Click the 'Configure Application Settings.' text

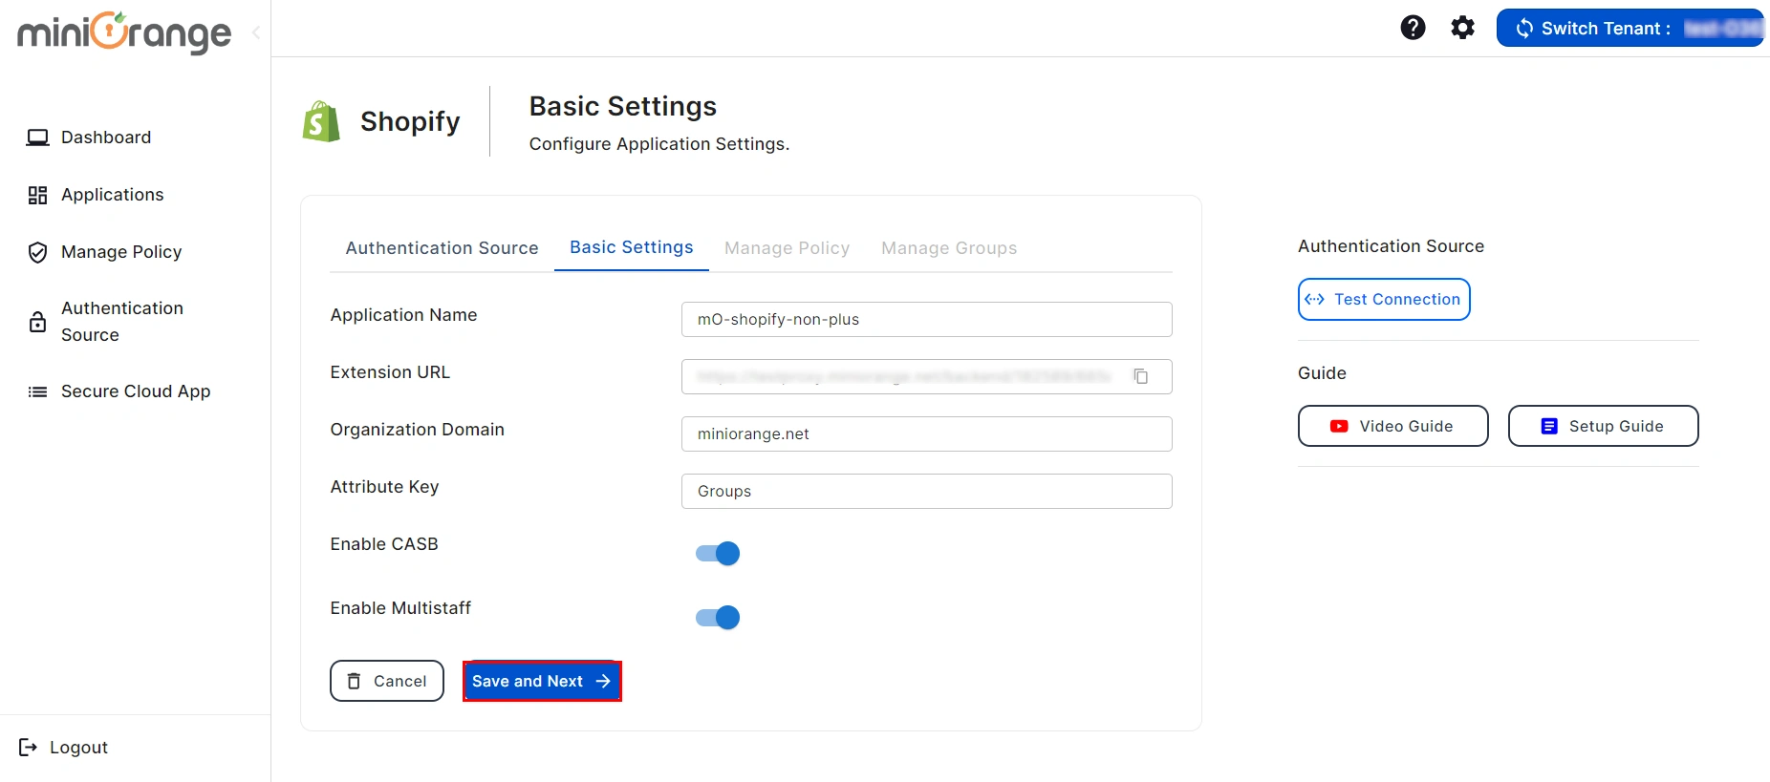tap(659, 144)
